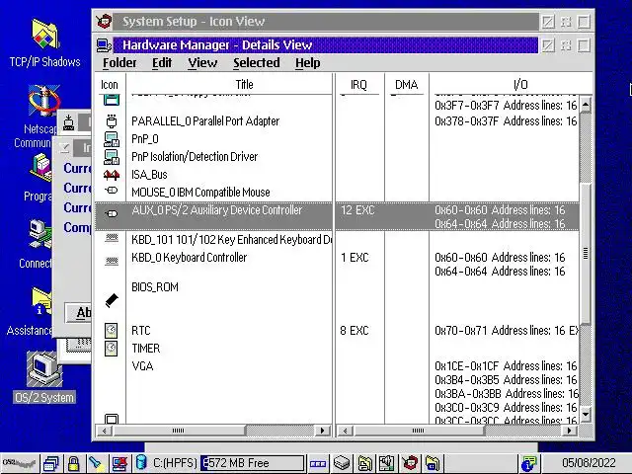Open the System Setup icon in WarpCenter tray

[410, 463]
